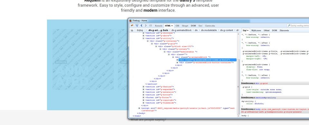Open the HTML tab options dropdown

click(x=172, y=26)
